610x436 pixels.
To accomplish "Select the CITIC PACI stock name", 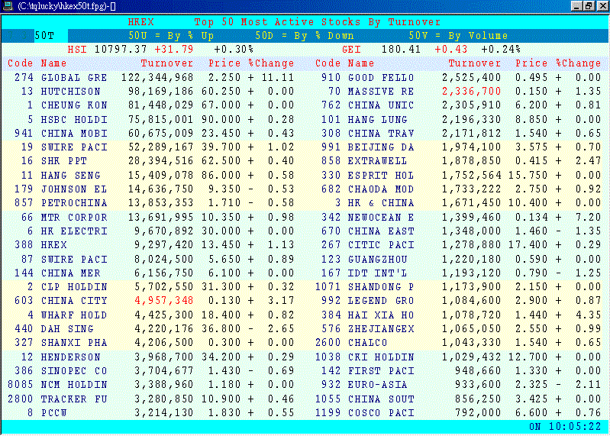I will (x=381, y=245).
